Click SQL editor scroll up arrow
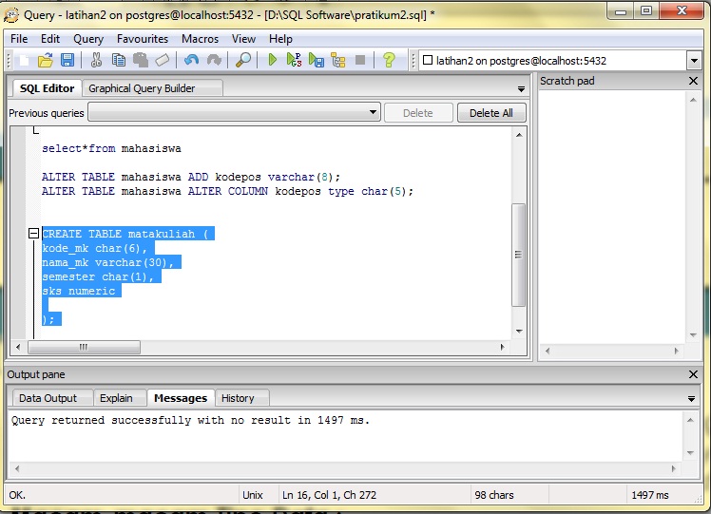This screenshot has height=514, width=711. coord(519,135)
